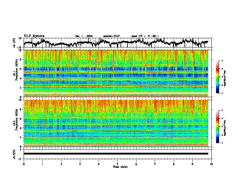This screenshot has height=184, width=238.
Task: Click the time axis tick label "10"
Action: [x=211, y=164]
